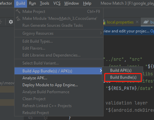The image size is (154, 120).
Task: Select Clean Project
Action: click(x=59, y=99)
